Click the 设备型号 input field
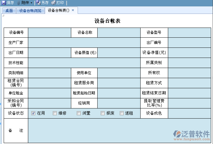The width and height of the screenshot is (213, 144). pos(189,32)
